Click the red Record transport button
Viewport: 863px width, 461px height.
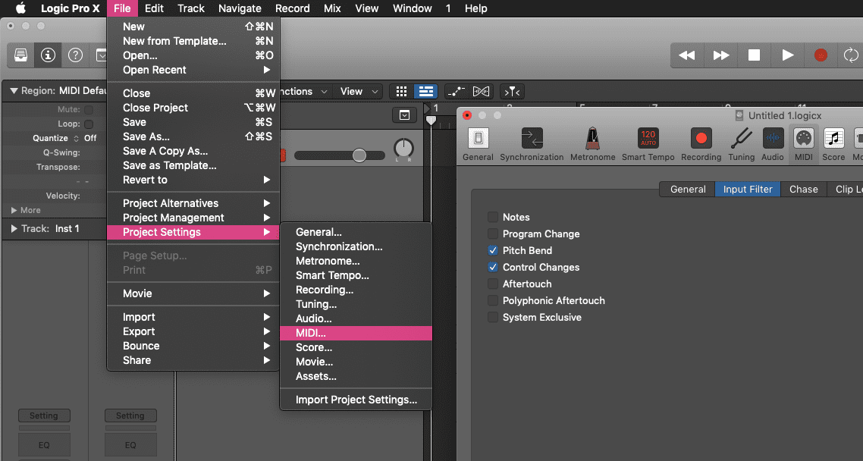[821, 55]
